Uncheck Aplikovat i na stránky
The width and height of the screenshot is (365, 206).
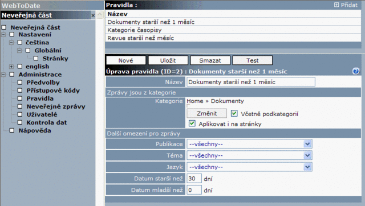192,123
